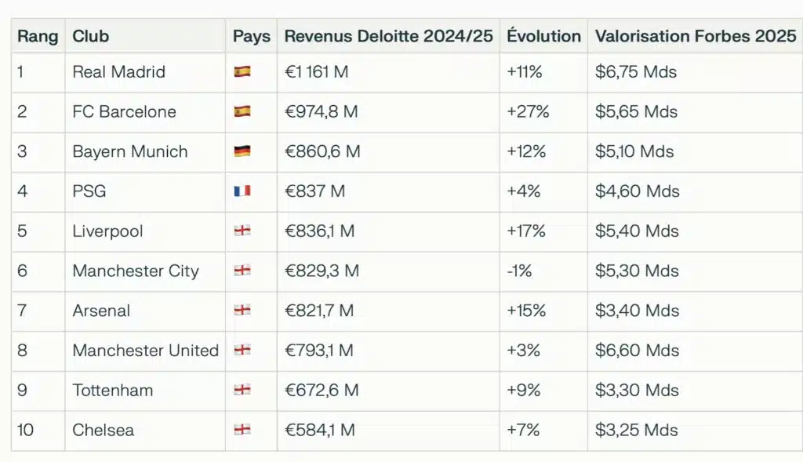Click the England flag beside Manchester City
The image size is (803, 462).
(x=242, y=271)
